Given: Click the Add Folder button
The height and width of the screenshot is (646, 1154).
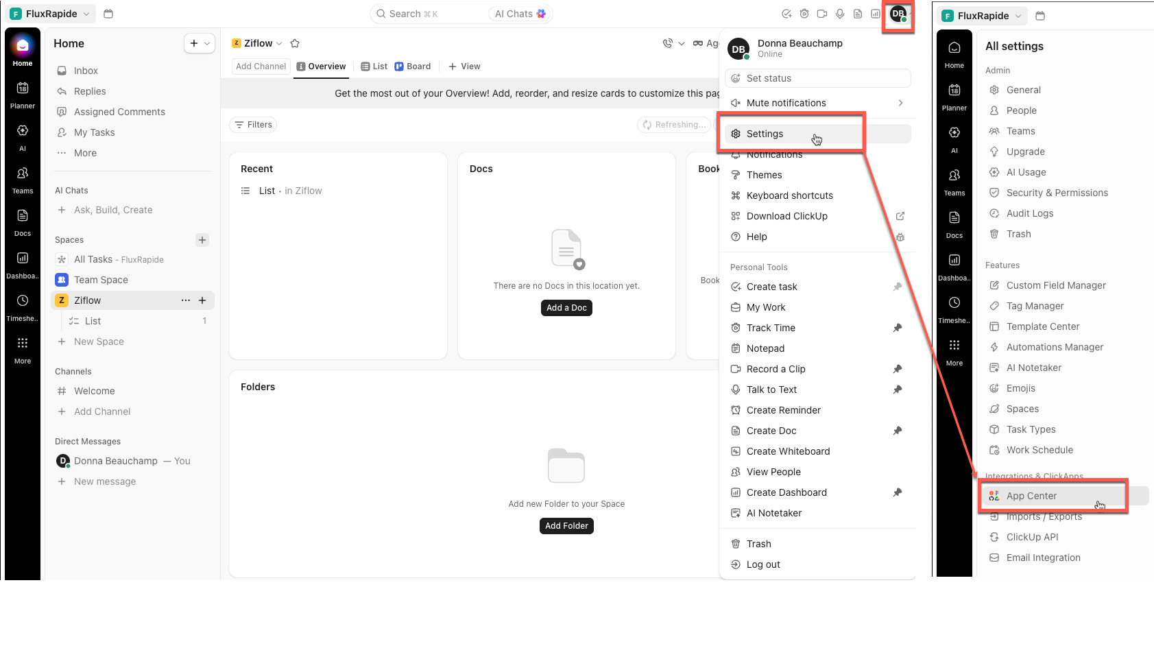Looking at the screenshot, I should pos(566,526).
